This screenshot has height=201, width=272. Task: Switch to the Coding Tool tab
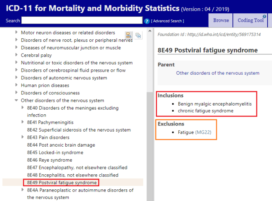(x=250, y=20)
